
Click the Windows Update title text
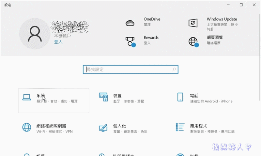pos(222,19)
